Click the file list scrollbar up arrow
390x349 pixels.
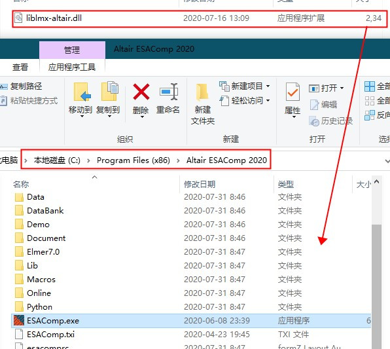376,181
